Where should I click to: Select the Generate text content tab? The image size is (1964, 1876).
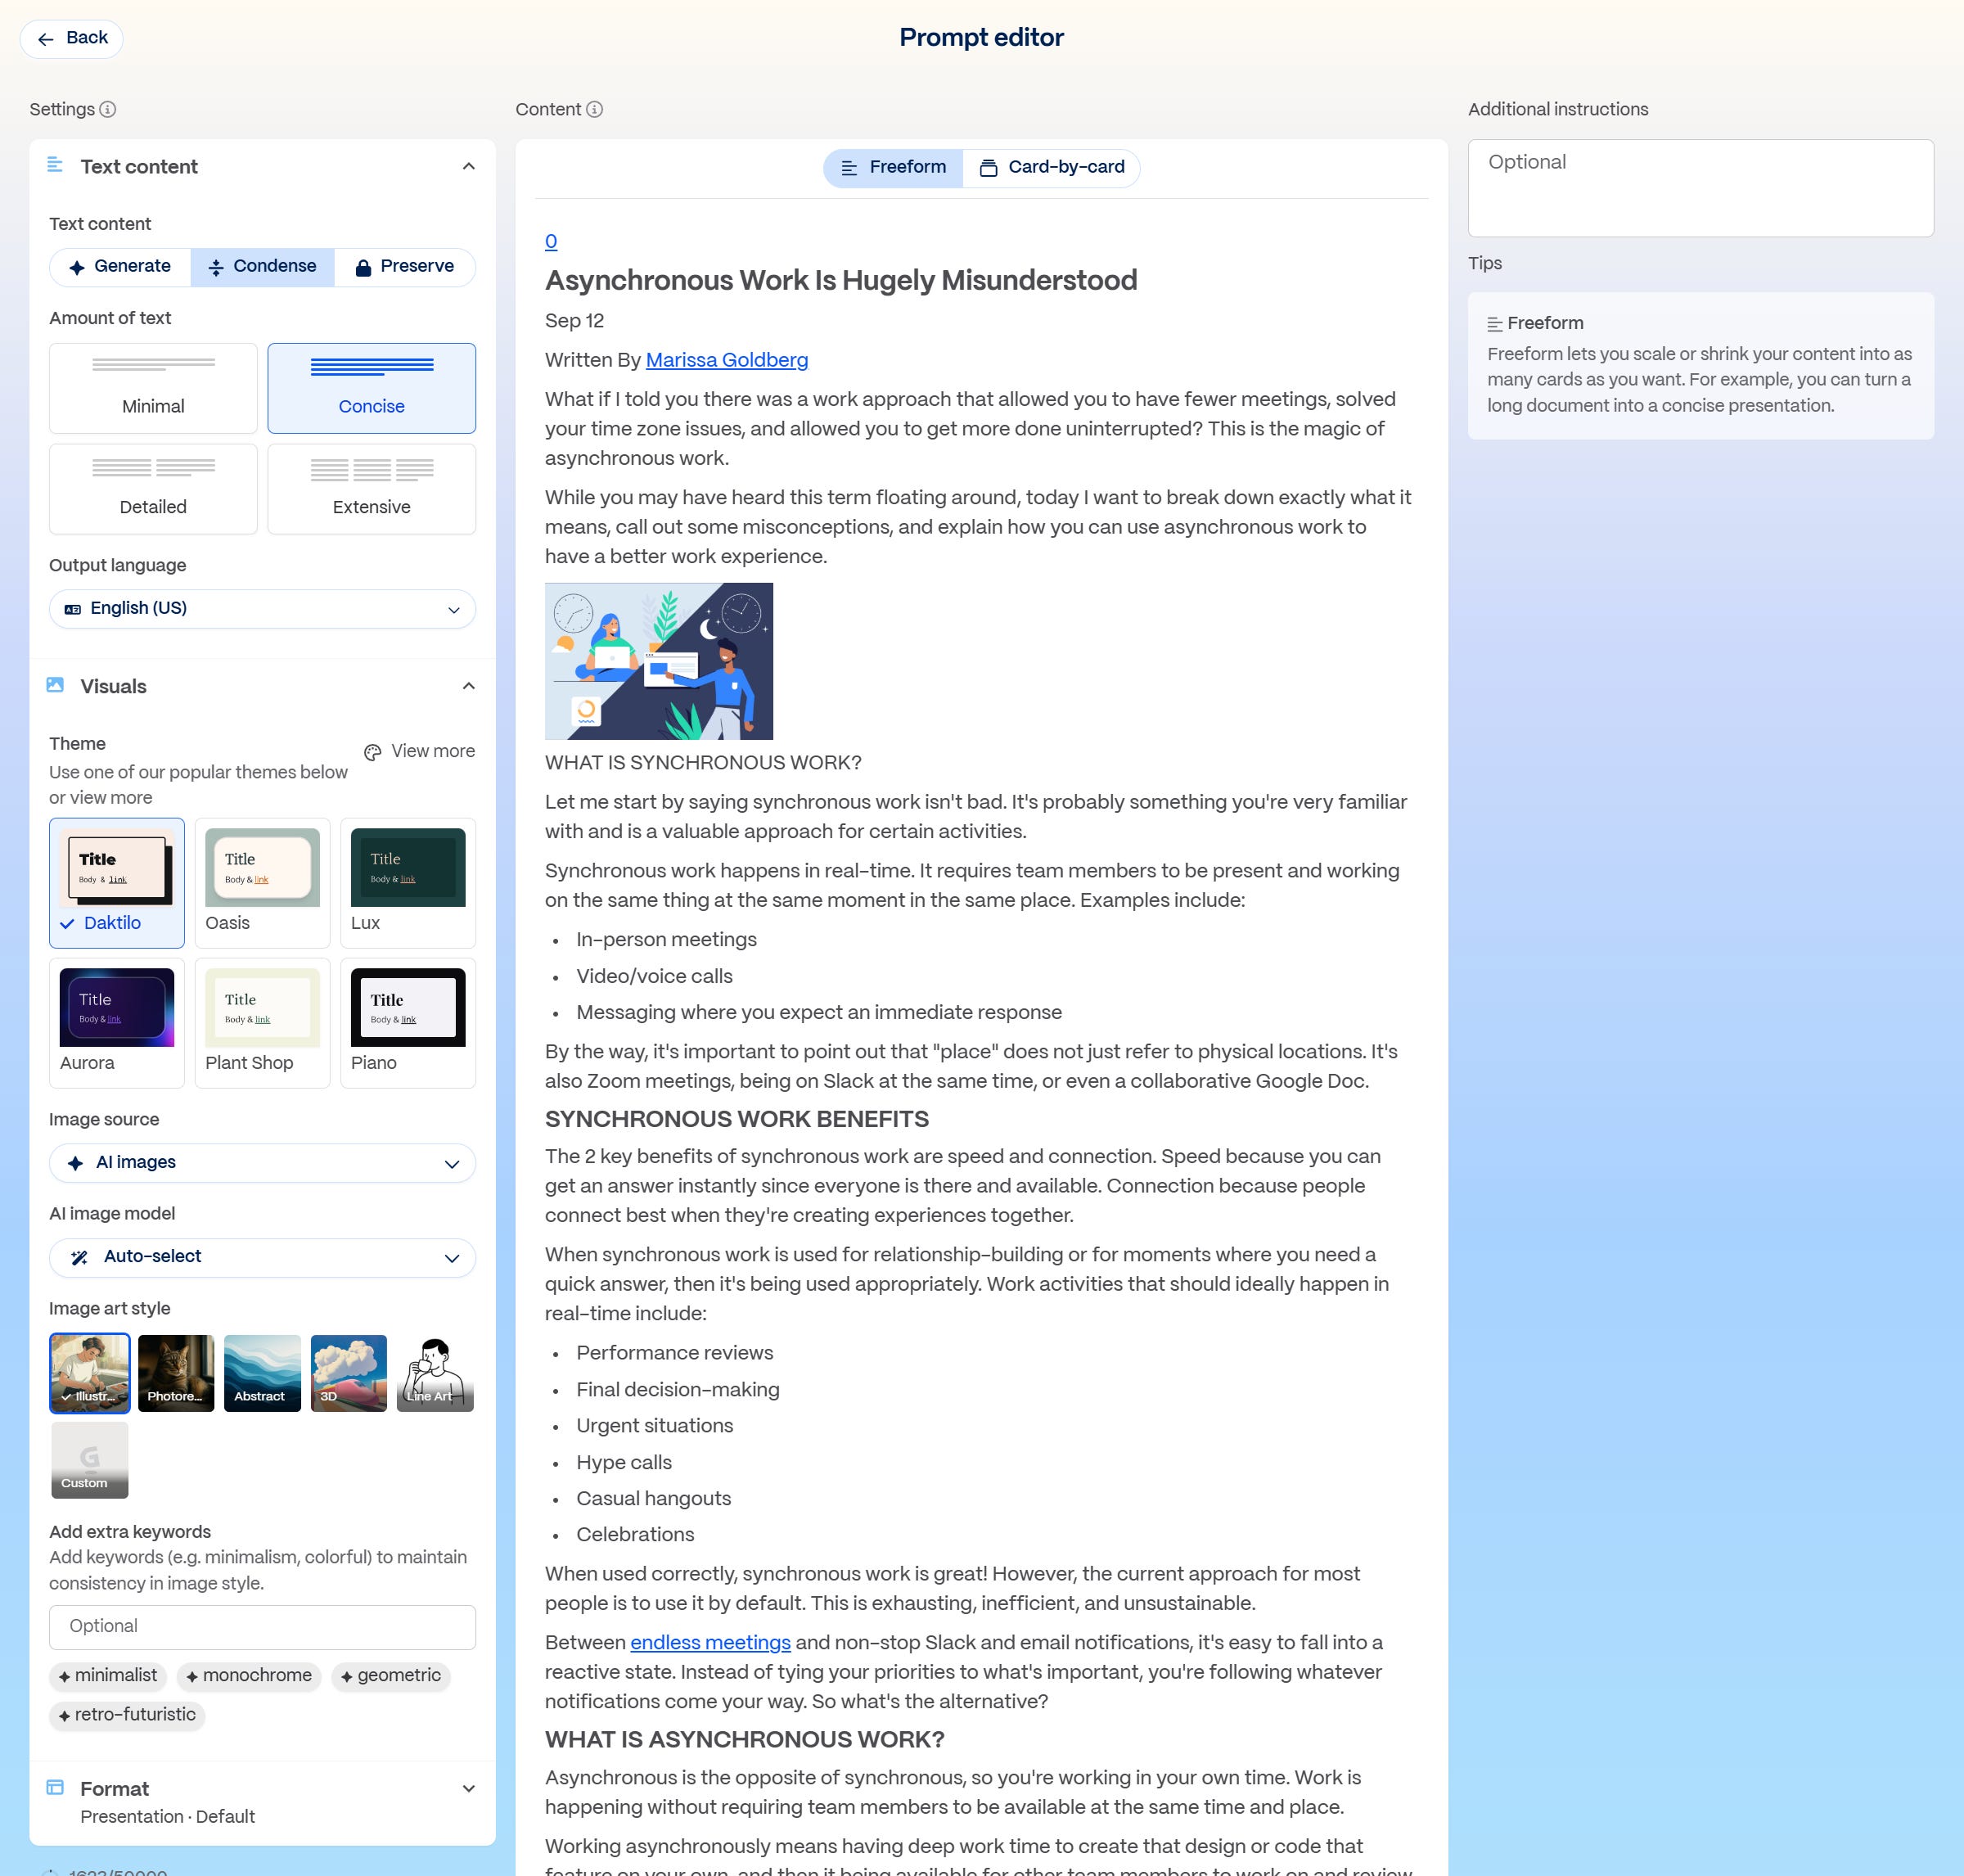point(120,267)
